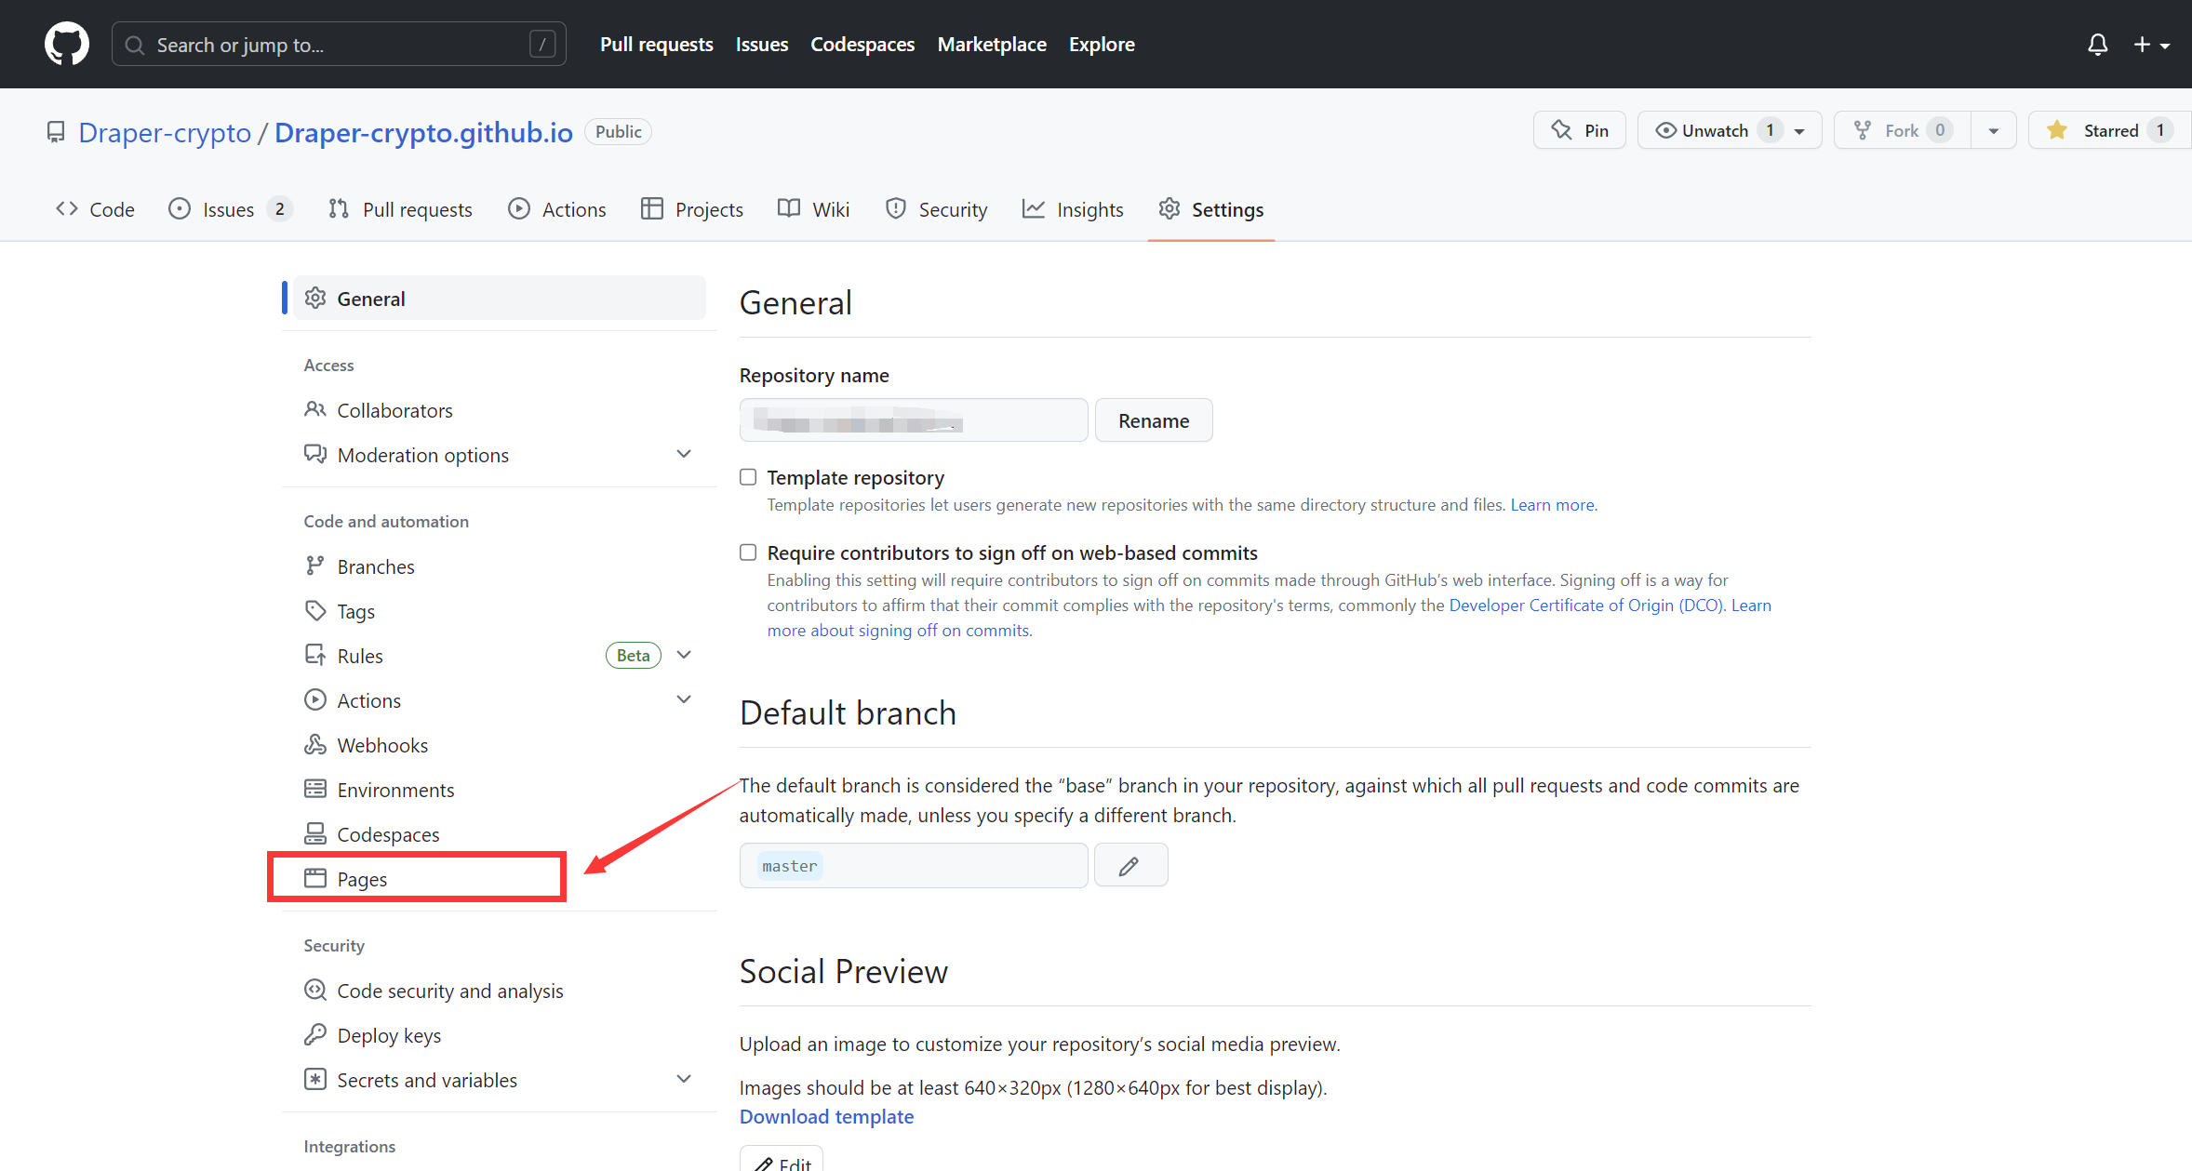Click the GitHub Octocat logo
This screenshot has height=1171, width=2192.
coord(67,44)
